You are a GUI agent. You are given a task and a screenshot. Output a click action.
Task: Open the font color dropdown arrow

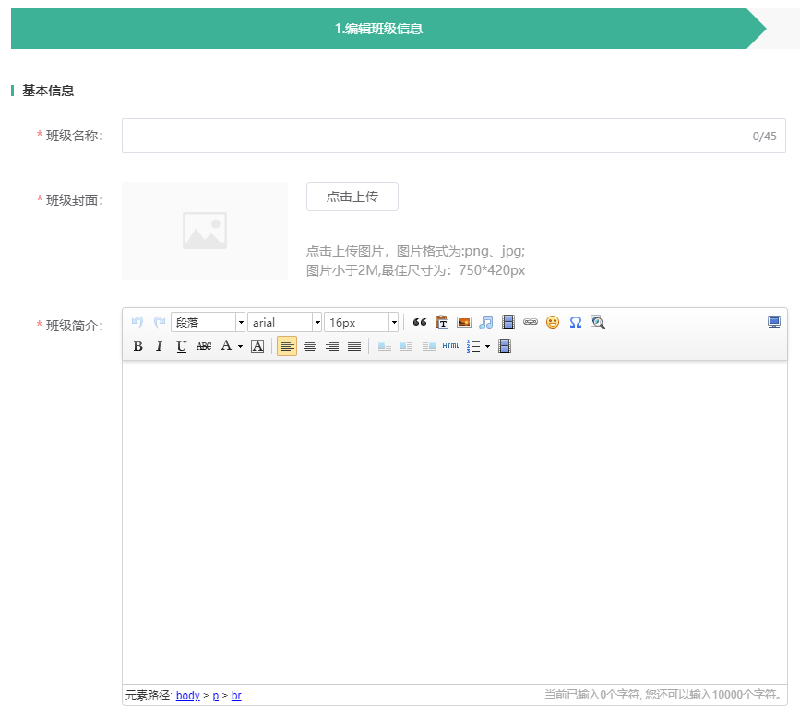[x=240, y=346]
